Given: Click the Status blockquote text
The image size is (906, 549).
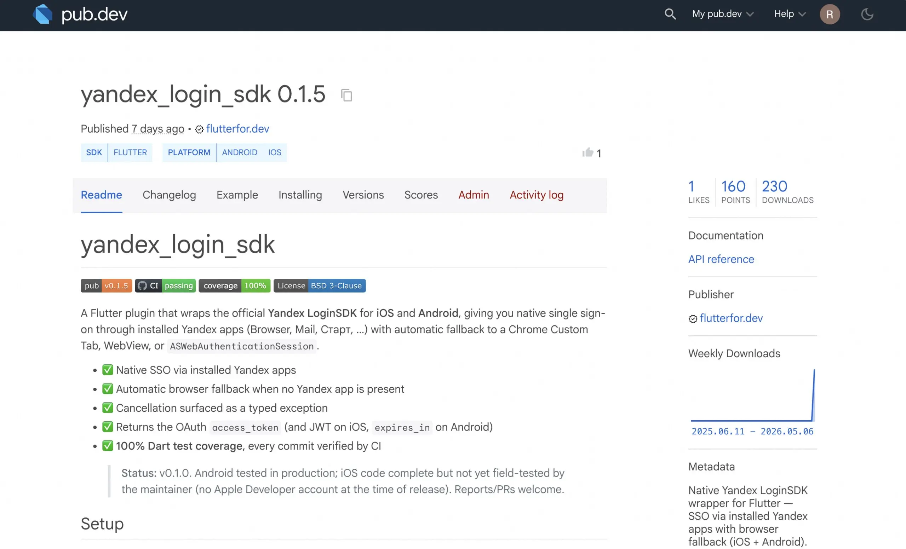Looking at the screenshot, I should pyautogui.click(x=343, y=481).
